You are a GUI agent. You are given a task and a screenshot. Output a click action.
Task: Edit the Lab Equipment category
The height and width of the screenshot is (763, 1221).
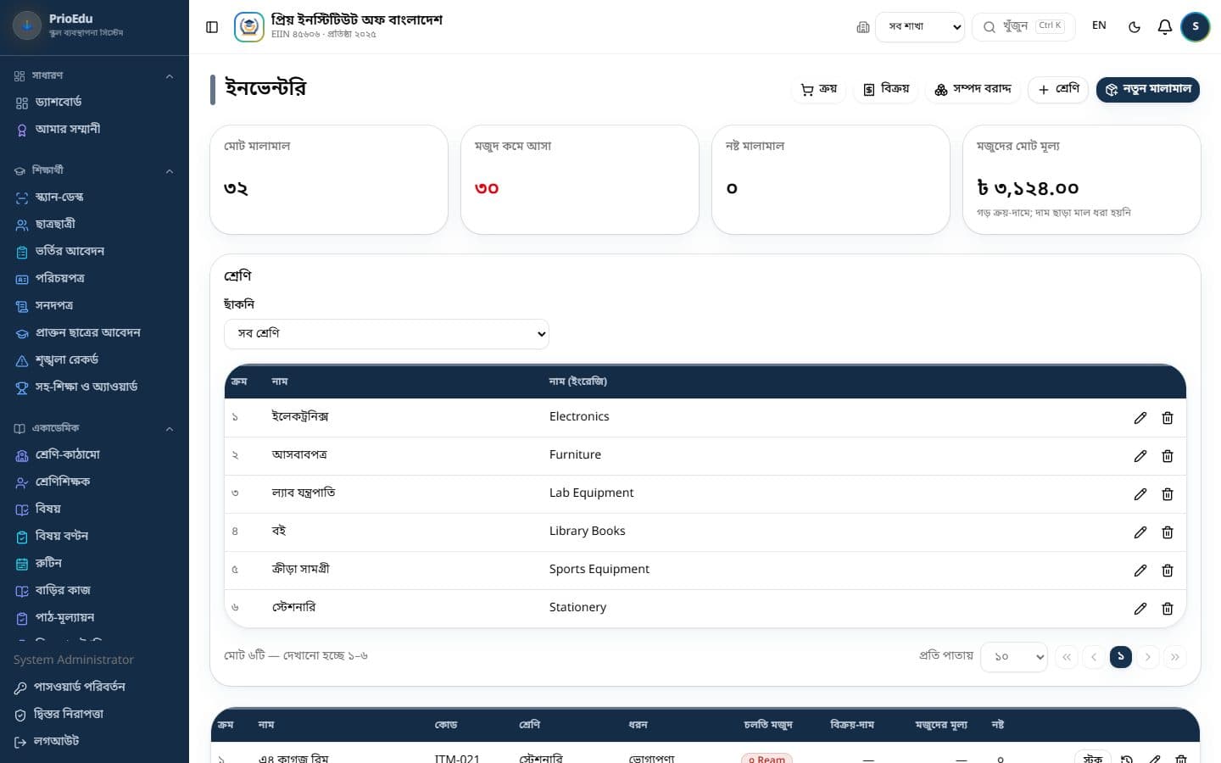click(1140, 494)
